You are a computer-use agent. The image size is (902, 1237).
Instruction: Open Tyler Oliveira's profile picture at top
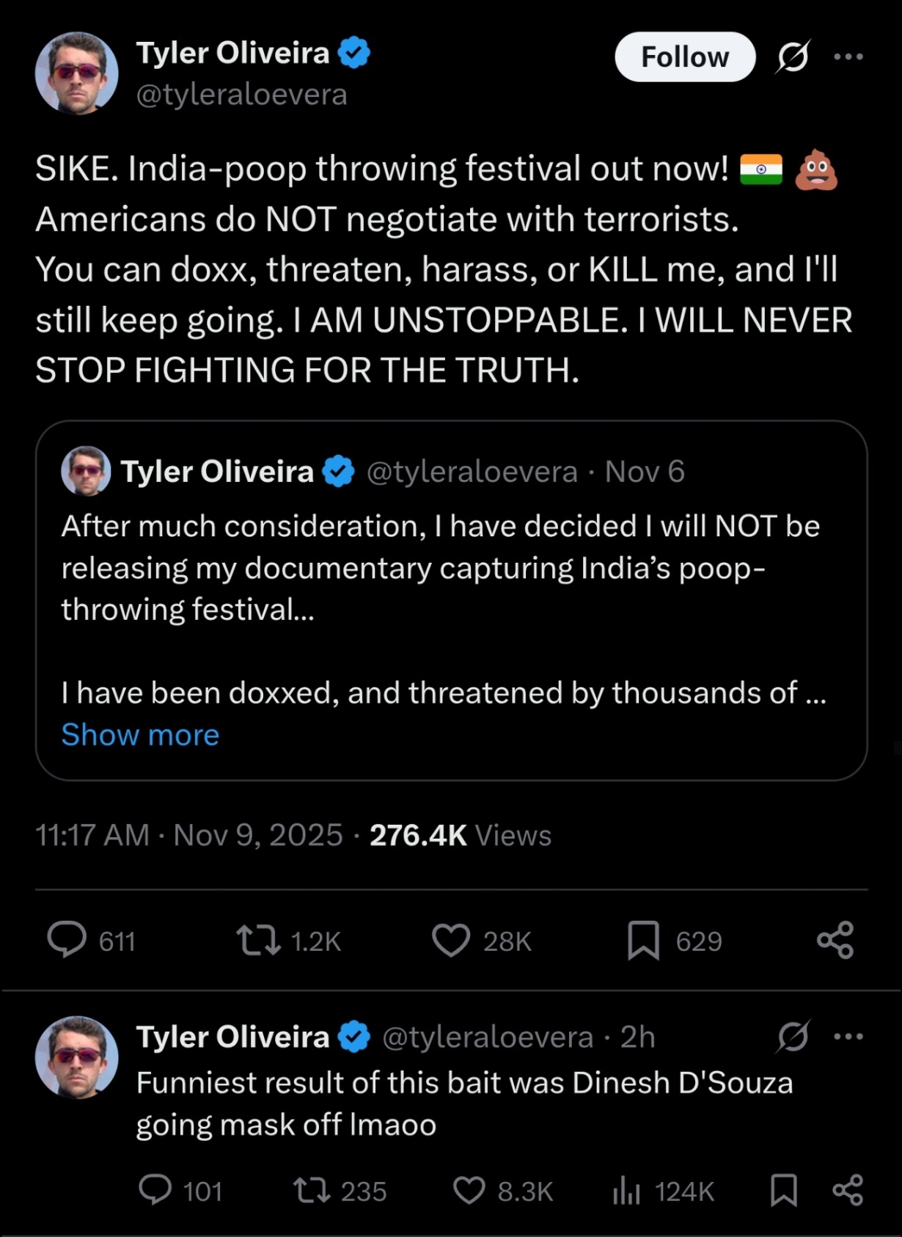coord(77,73)
